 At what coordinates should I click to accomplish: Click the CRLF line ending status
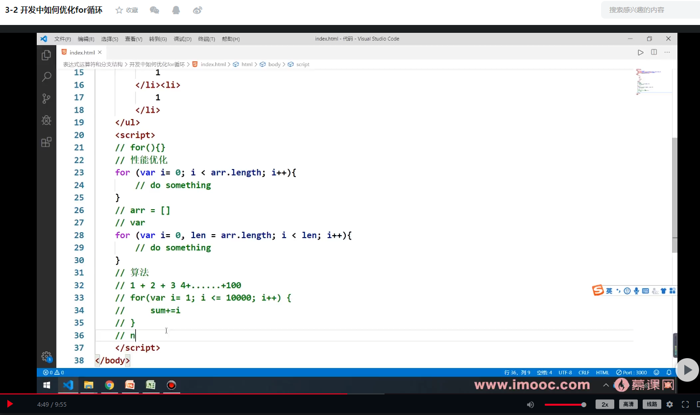[584, 372]
